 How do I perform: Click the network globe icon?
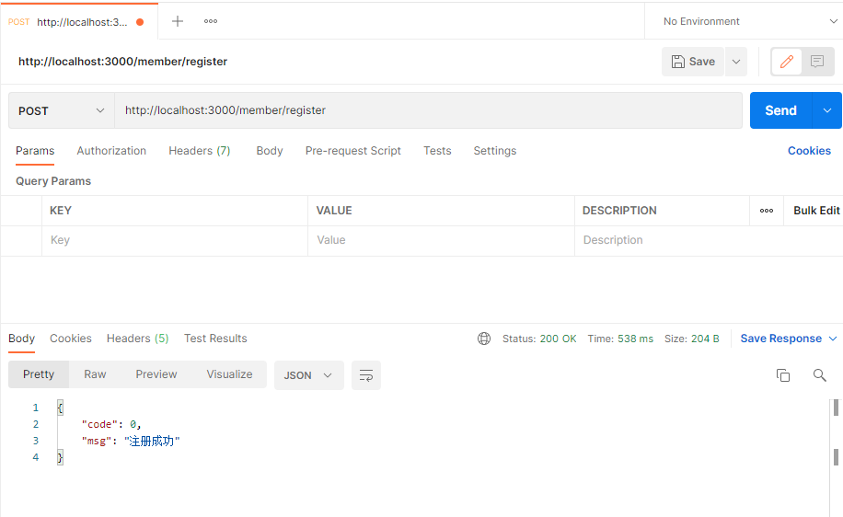[484, 339]
